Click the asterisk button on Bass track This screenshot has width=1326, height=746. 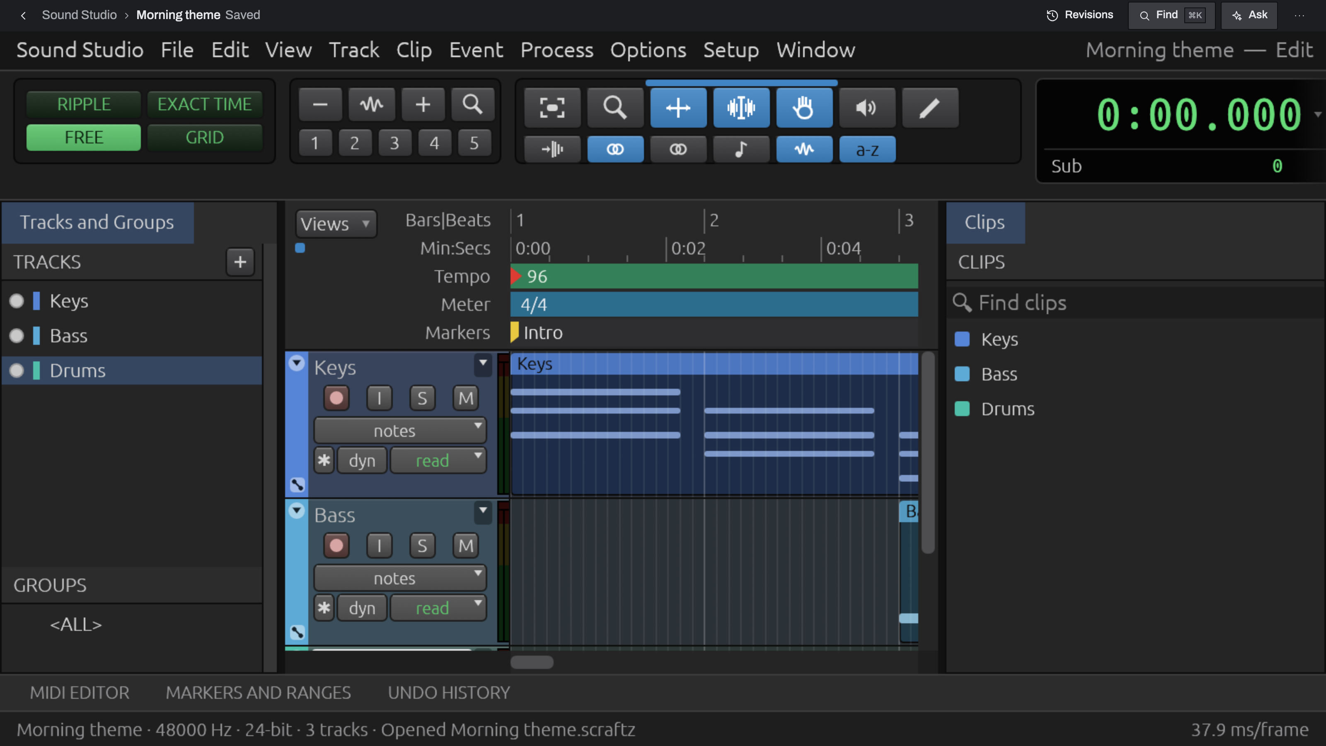(x=324, y=608)
